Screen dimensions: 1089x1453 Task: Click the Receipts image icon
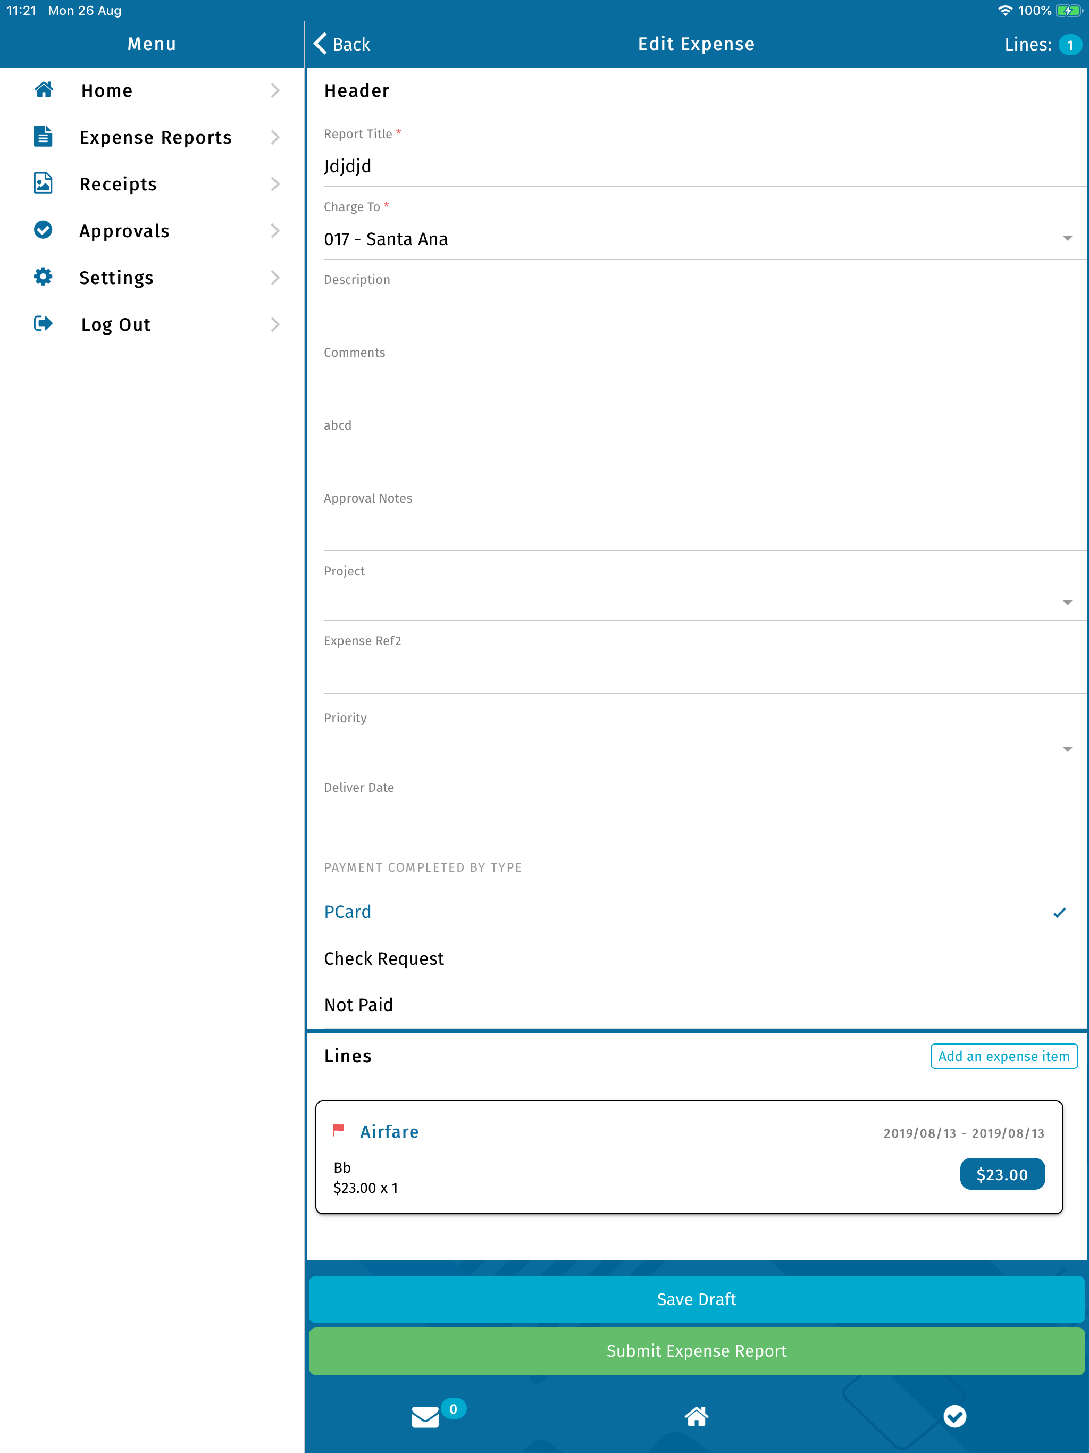pos(44,183)
